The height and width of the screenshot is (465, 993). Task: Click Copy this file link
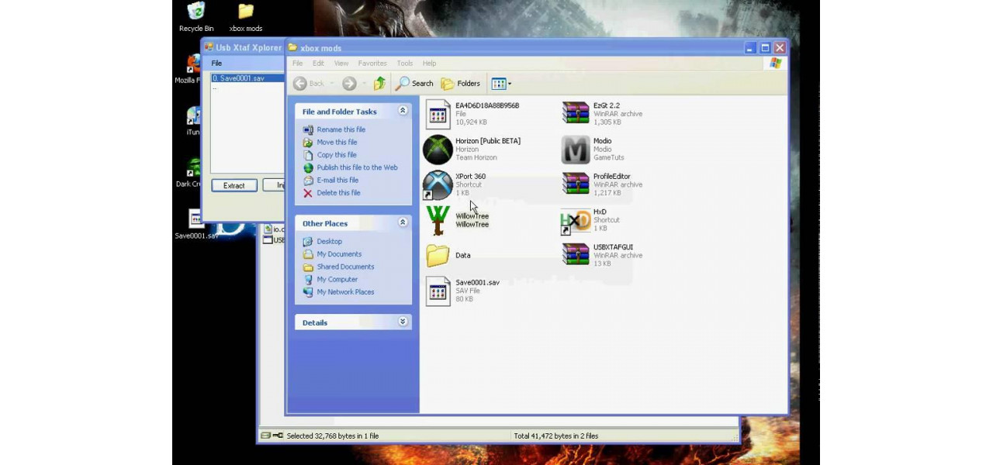pos(337,155)
